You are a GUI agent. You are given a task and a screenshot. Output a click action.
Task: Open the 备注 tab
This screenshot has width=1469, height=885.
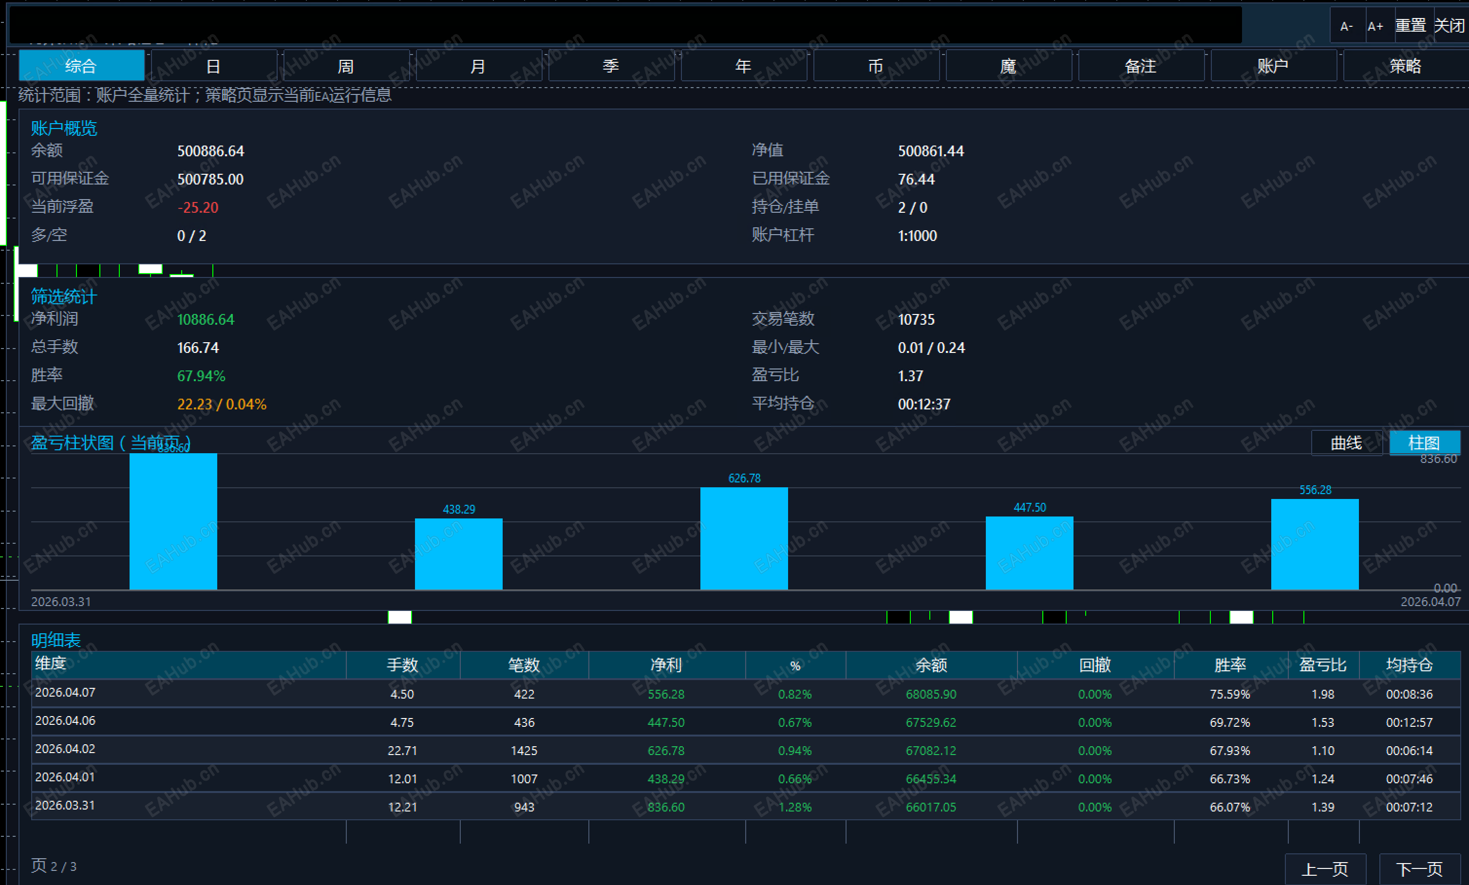pyautogui.click(x=1141, y=66)
